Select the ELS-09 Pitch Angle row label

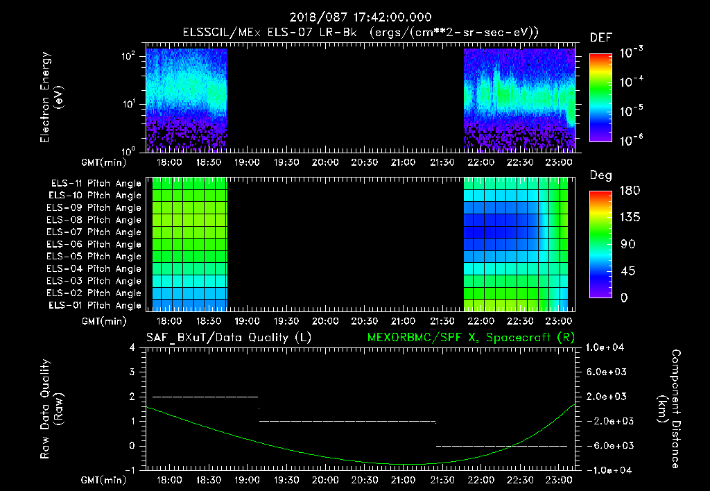click(94, 208)
